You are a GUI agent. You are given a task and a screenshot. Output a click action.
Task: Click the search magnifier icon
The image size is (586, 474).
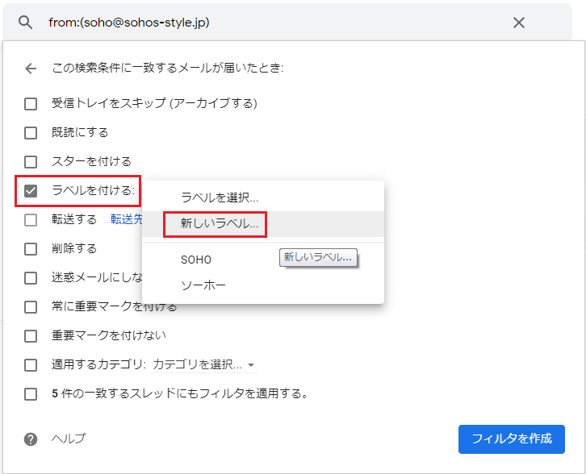point(25,23)
